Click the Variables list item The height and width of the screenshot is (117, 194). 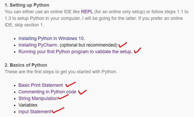point(28,105)
